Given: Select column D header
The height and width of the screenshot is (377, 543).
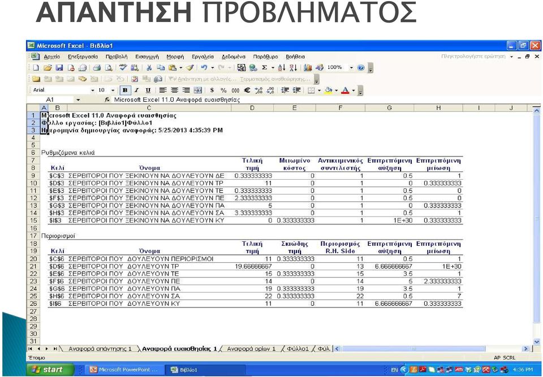Looking at the screenshot, I should [252, 108].
